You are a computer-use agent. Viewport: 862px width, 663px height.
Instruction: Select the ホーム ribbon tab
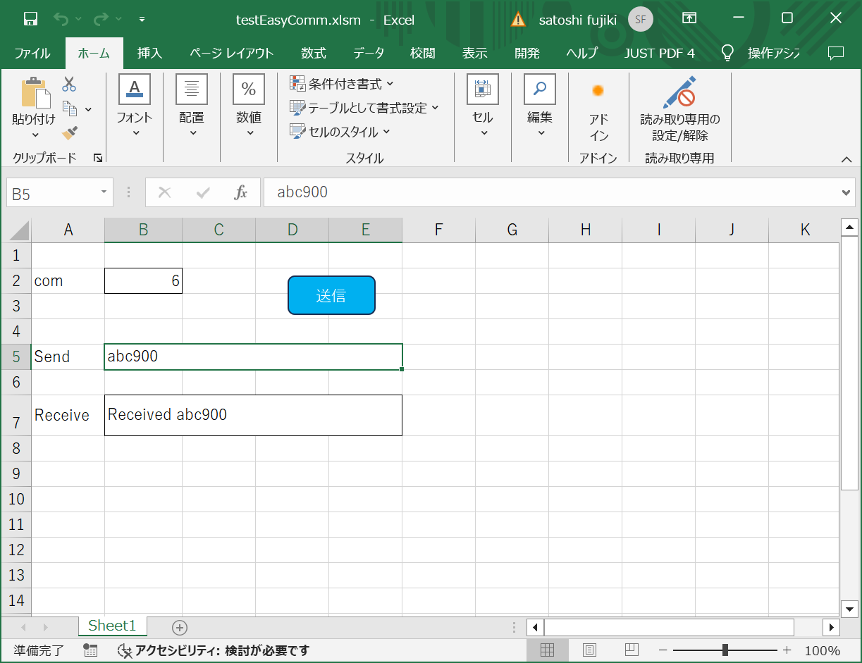94,54
